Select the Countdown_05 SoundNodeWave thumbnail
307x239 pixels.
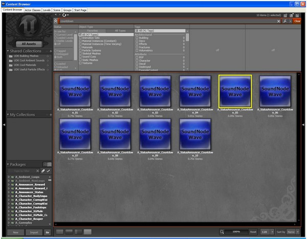click(x=235, y=92)
